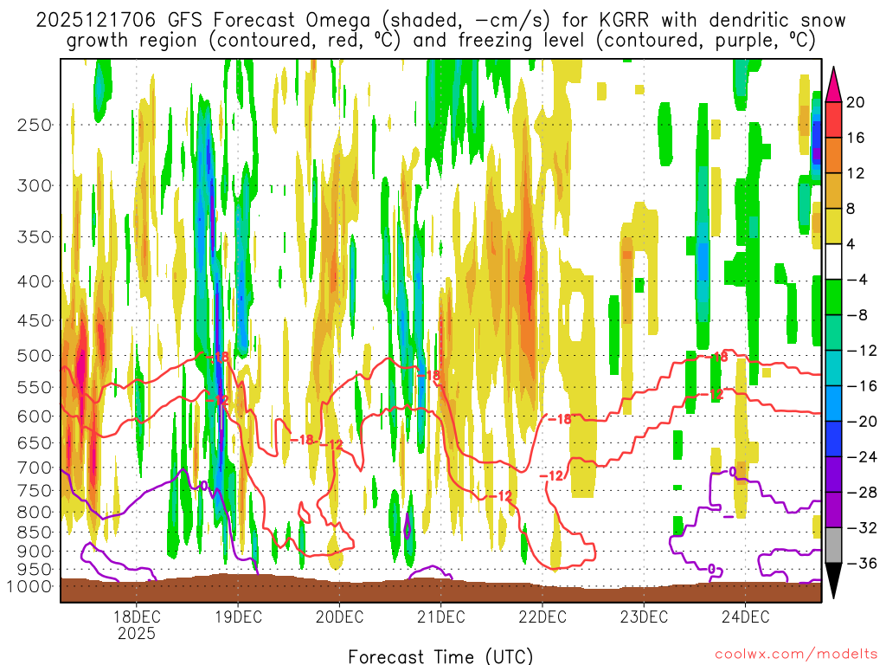Screen dimensions: 886x665
Task: Select the 250 pressure level label on the y-axis
Action: point(35,125)
